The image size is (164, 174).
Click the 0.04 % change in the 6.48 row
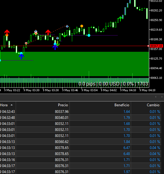(x=155, y=154)
